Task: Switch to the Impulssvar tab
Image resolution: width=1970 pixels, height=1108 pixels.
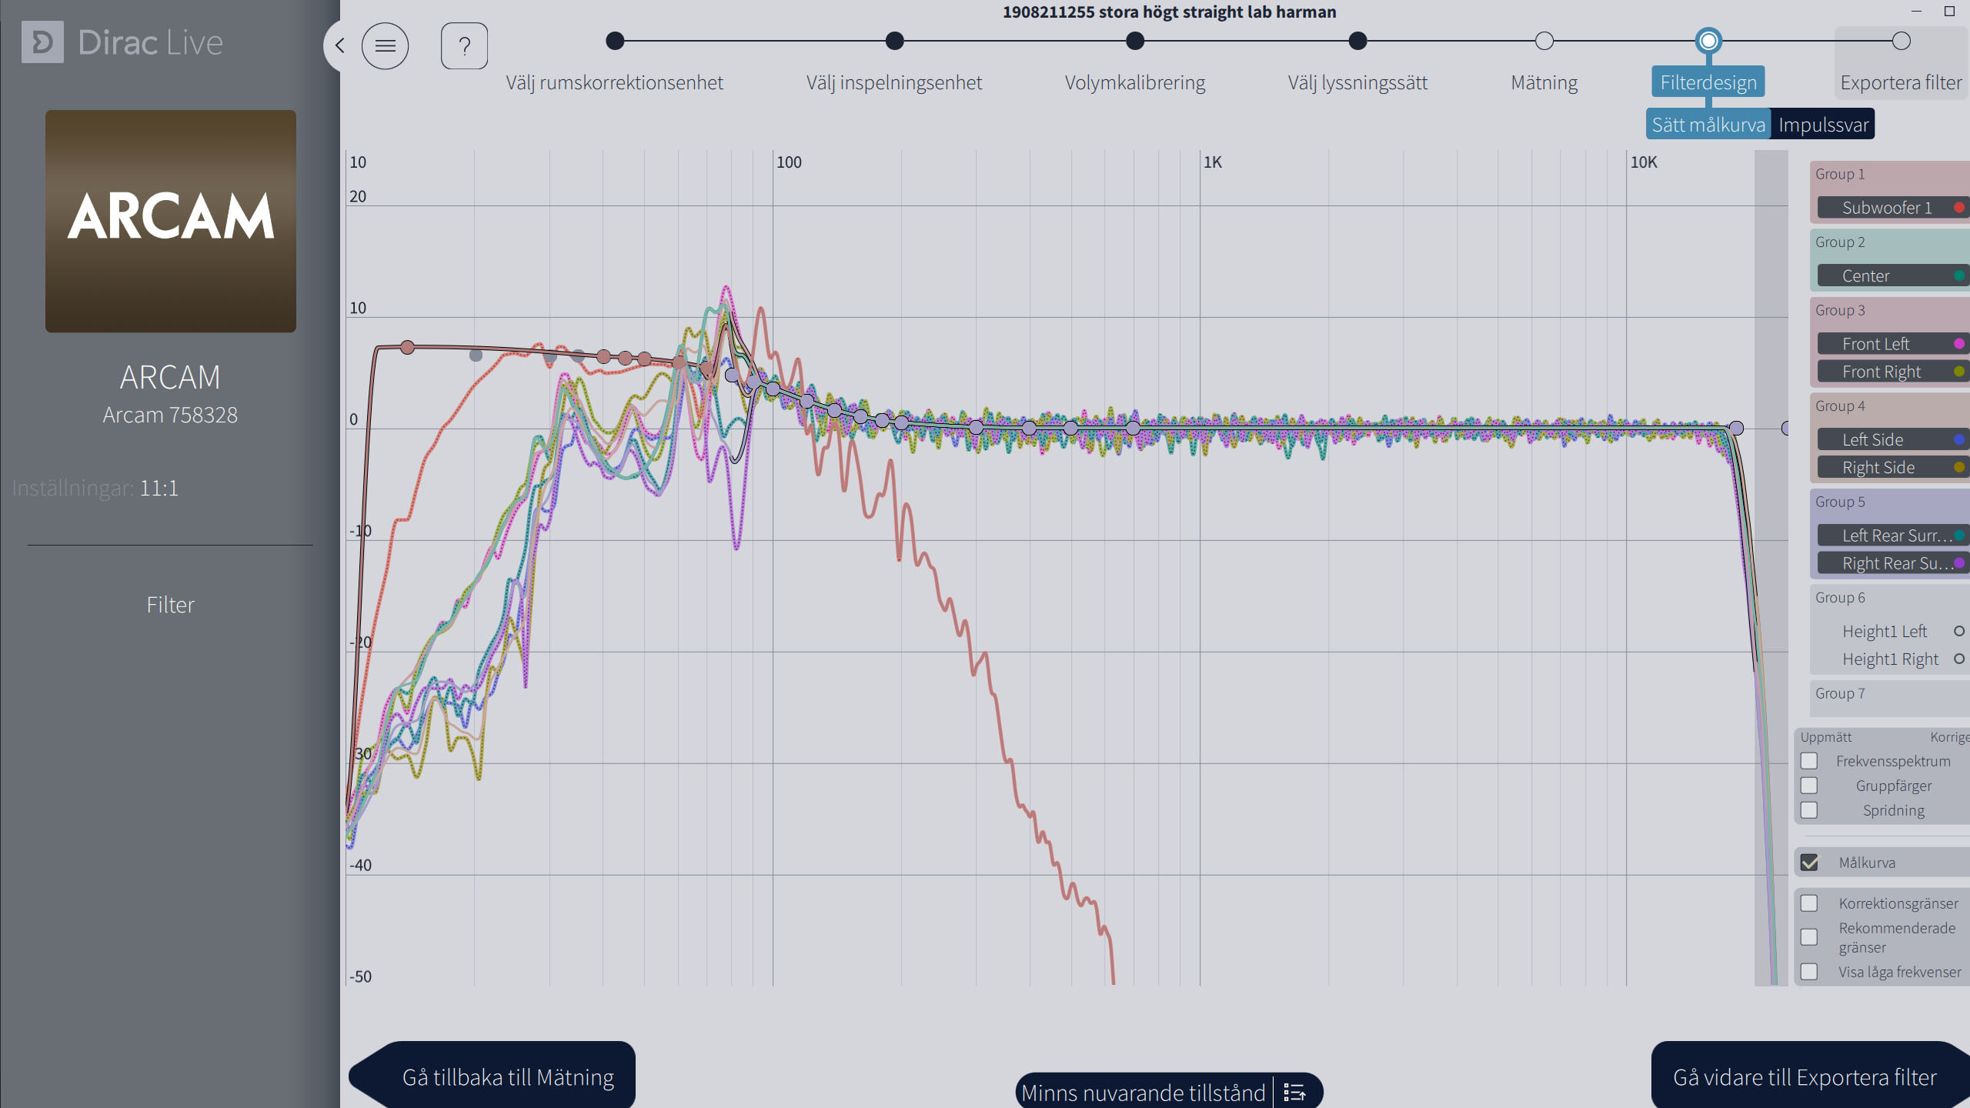Action: [x=1823, y=125]
